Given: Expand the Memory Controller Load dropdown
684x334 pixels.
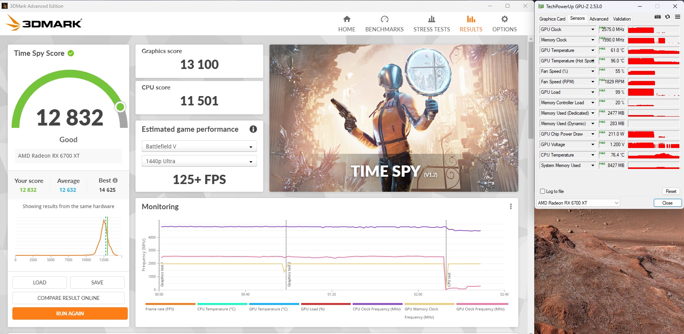Looking at the screenshot, I should (592, 103).
